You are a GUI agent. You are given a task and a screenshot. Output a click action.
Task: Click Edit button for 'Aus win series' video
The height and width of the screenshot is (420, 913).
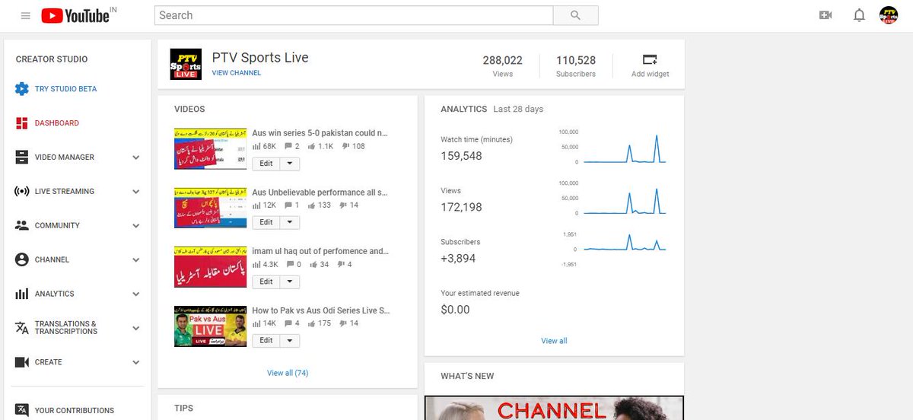(x=266, y=164)
